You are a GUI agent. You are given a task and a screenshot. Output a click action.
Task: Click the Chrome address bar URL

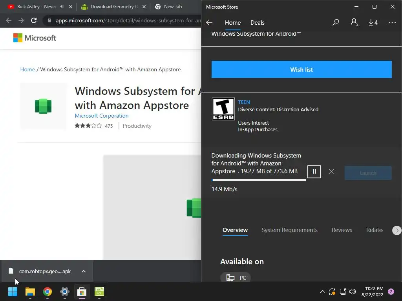pos(128,20)
